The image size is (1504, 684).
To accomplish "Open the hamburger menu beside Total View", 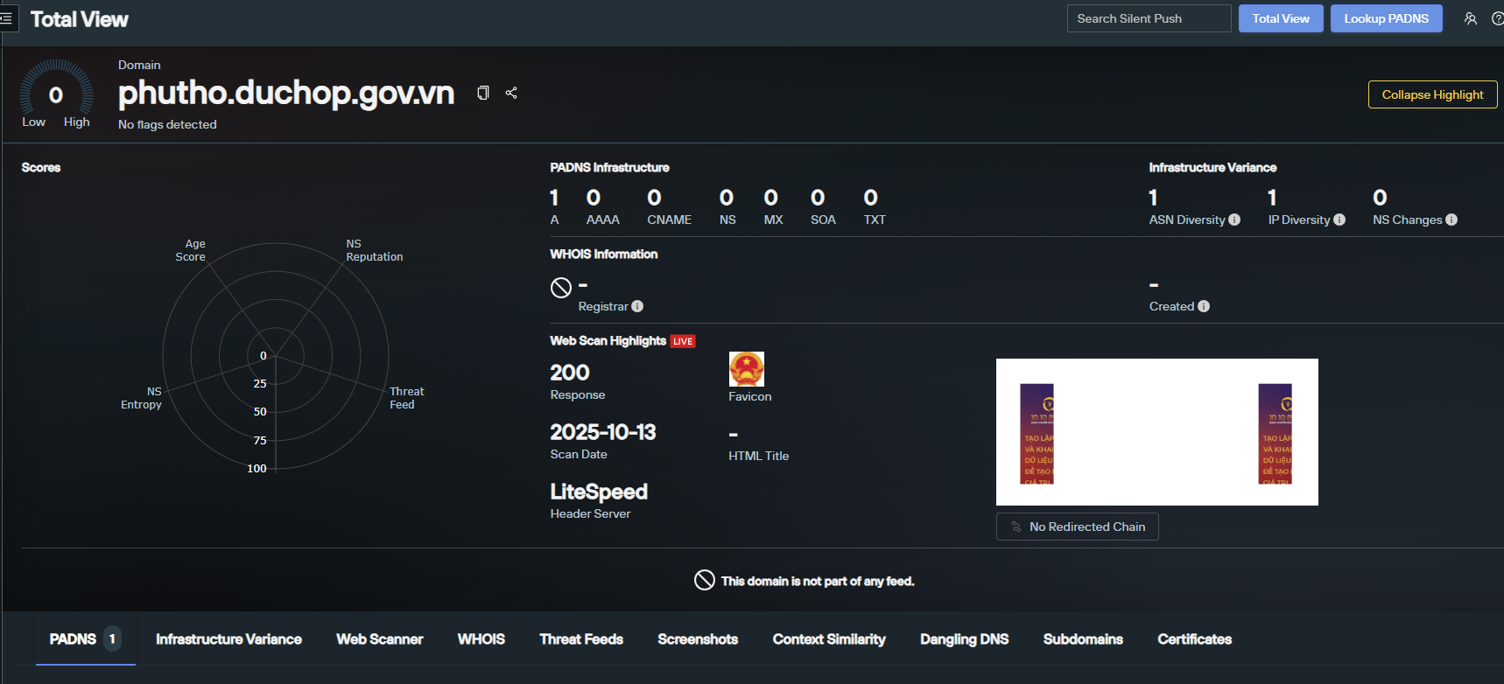I will tap(6, 18).
